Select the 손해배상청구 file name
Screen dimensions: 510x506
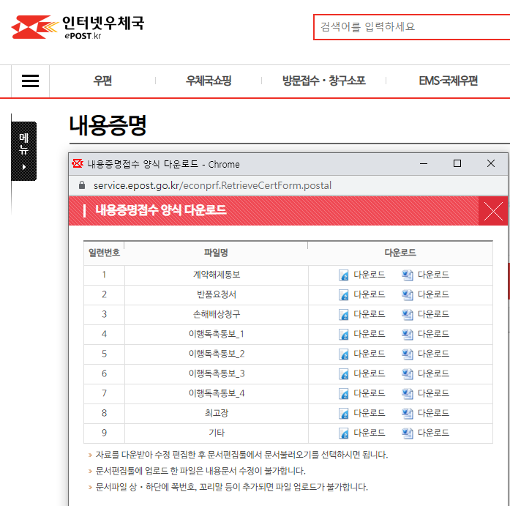217,315
